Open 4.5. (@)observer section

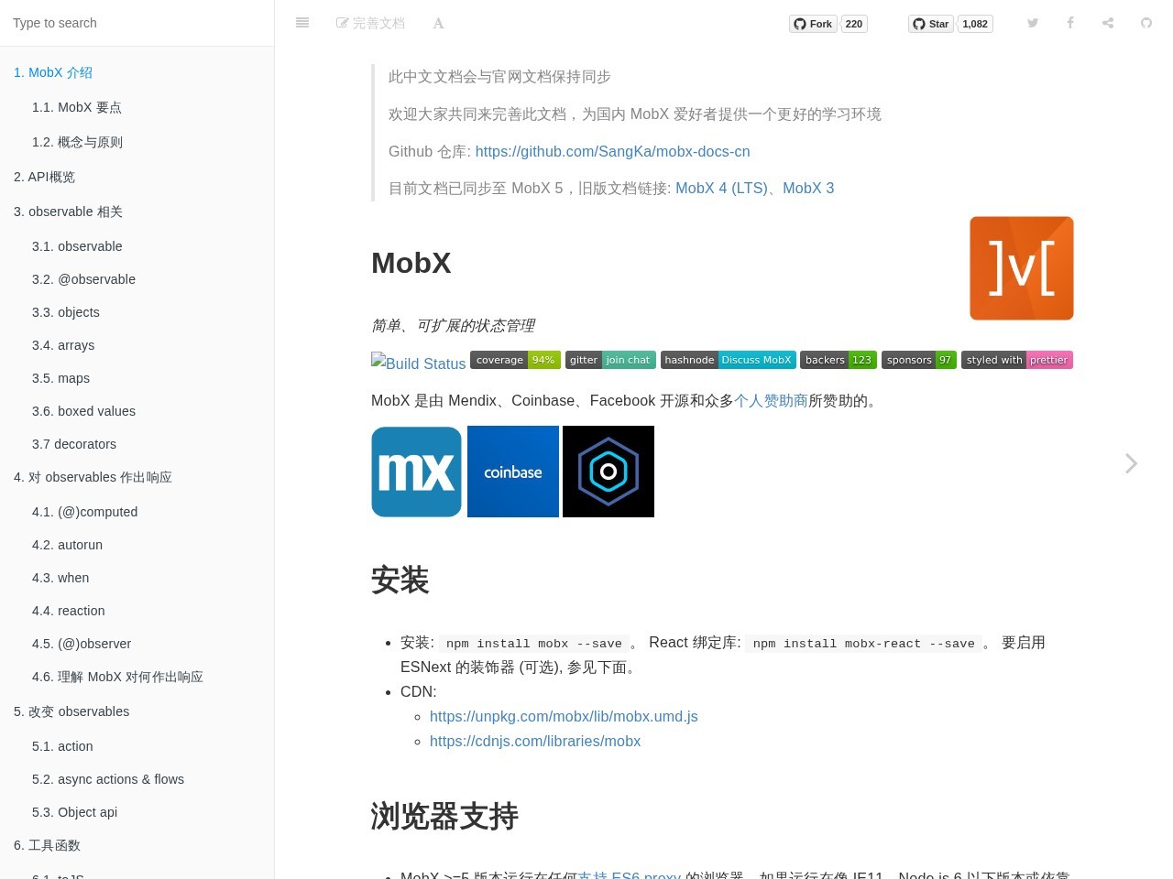pyautogui.click(x=137, y=644)
